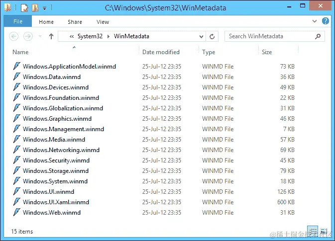Open the File menu
The image size is (335, 241).
click(18, 21)
